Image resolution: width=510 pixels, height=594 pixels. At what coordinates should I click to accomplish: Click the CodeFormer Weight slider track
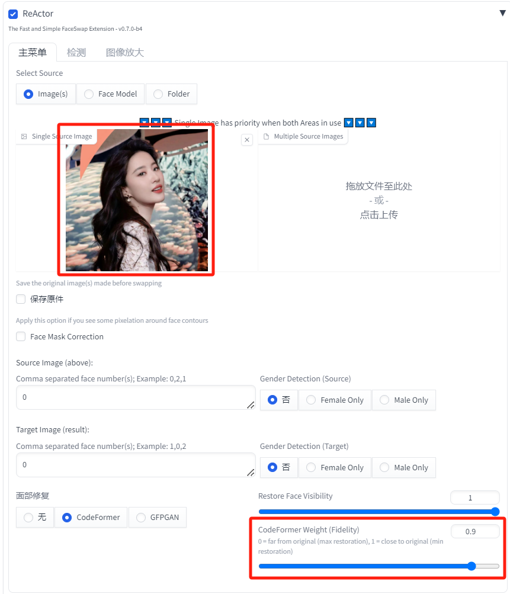click(x=379, y=566)
